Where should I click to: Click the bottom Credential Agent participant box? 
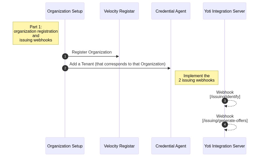click(171, 146)
